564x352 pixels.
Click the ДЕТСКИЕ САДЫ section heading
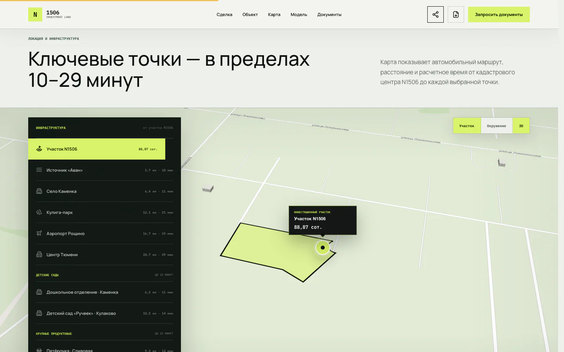point(47,275)
